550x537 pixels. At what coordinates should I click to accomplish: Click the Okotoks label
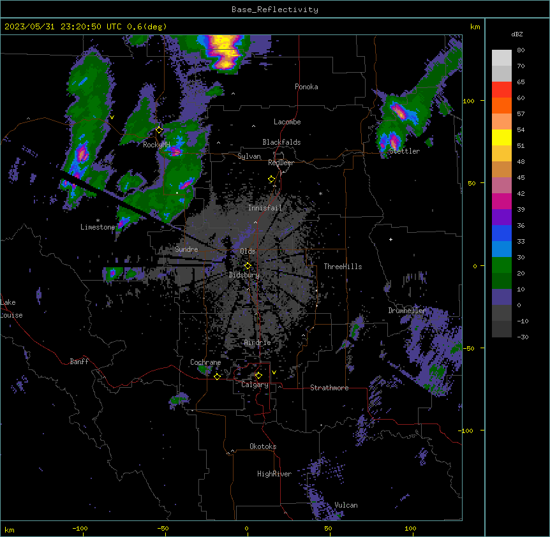pos(263,446)
